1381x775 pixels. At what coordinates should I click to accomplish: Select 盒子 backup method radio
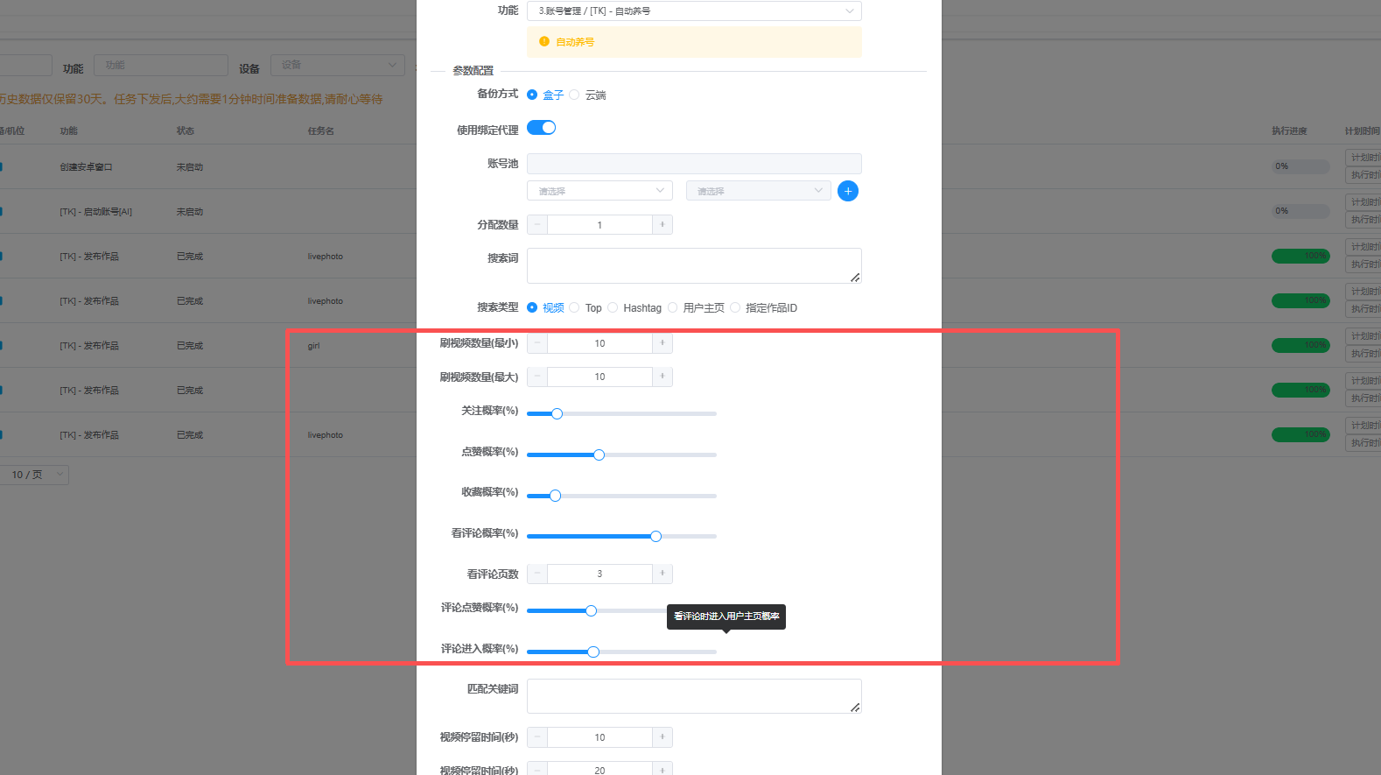(x=532, y=95)
